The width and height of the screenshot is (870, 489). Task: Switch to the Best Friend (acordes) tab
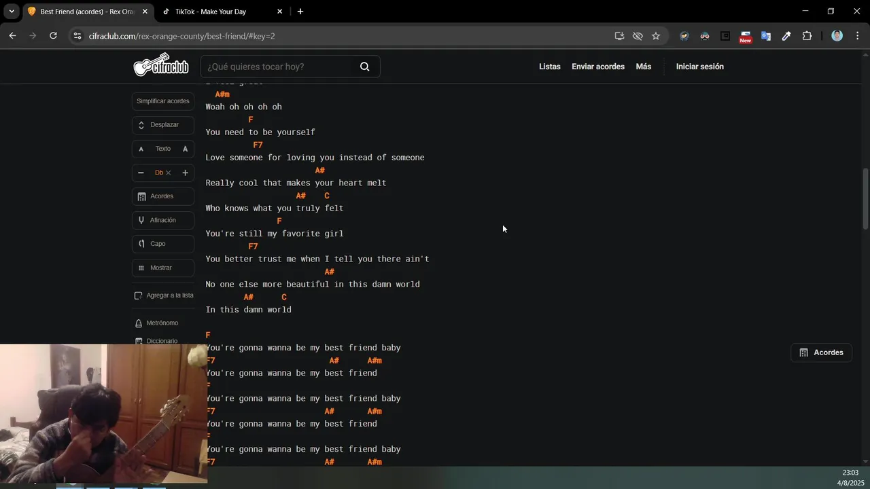click(86, 12)
